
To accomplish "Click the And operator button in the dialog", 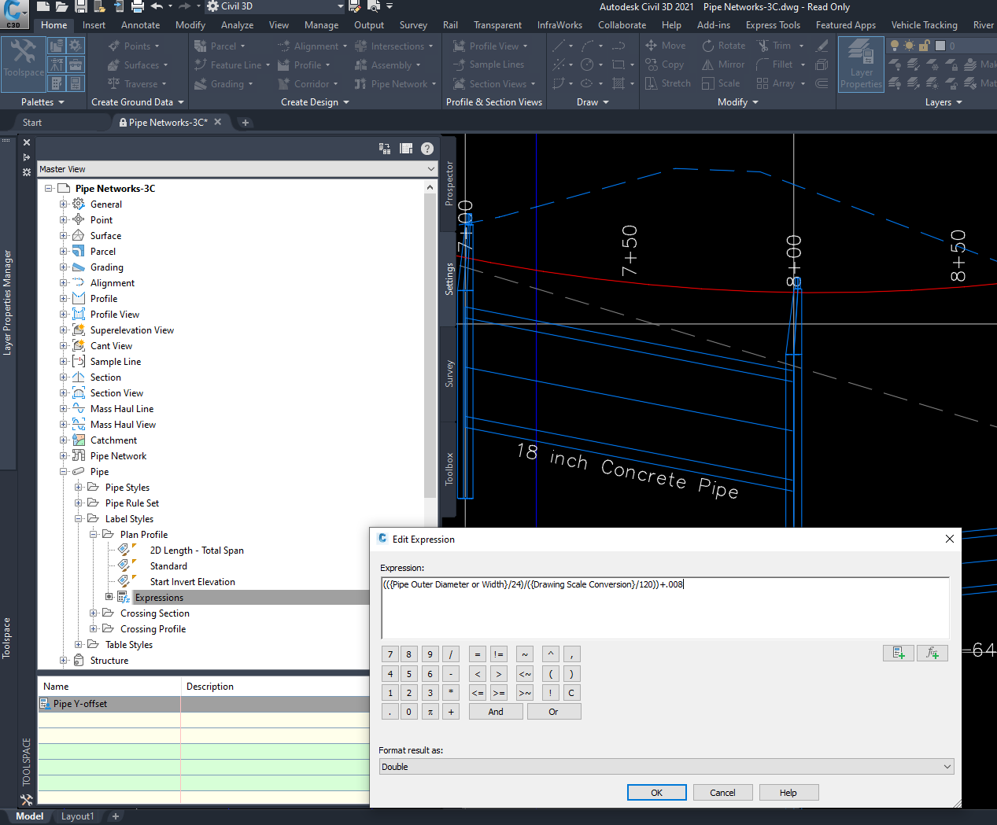I will coord(495,711).
